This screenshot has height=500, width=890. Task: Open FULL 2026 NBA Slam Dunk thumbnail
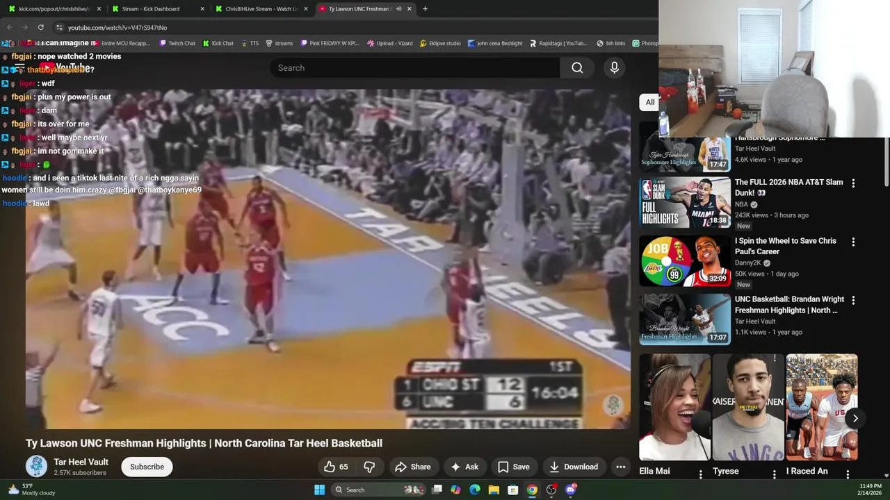coord(685,202)
